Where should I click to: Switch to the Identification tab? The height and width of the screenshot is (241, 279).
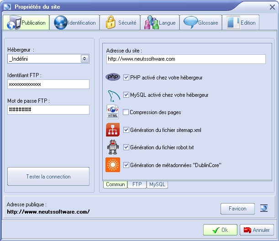[x=74, y=22]
